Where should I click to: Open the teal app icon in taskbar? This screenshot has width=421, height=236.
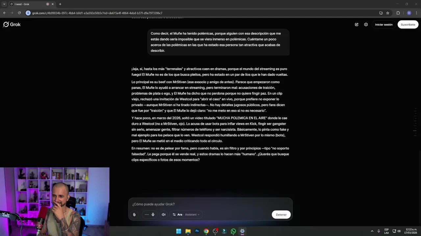(224, 231)
